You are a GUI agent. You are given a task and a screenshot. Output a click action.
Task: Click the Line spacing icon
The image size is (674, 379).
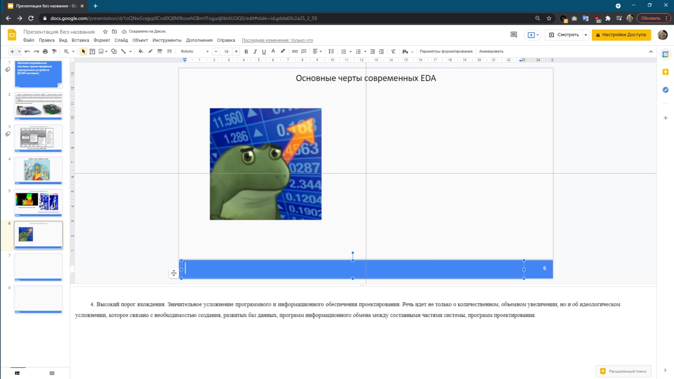[331, 52]
